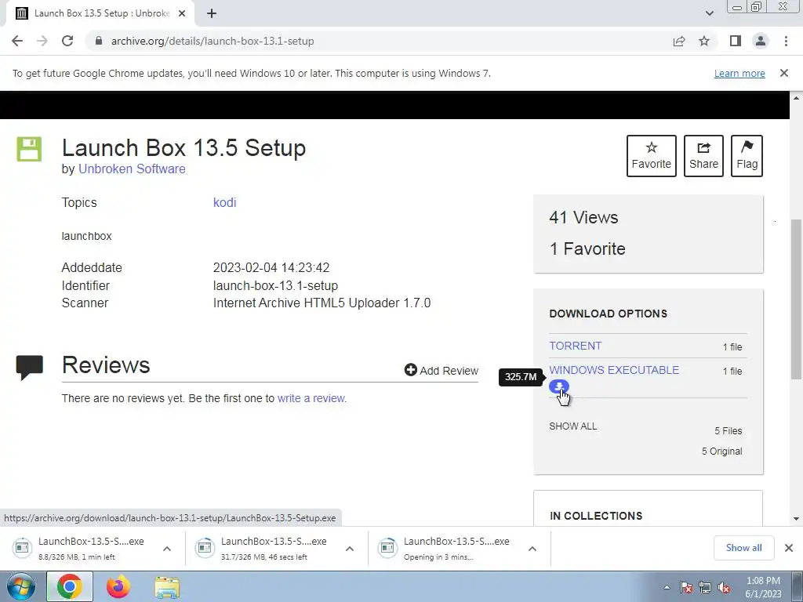
Task: Click the green floppy disk software icon
Action: (x=29, y=149)
